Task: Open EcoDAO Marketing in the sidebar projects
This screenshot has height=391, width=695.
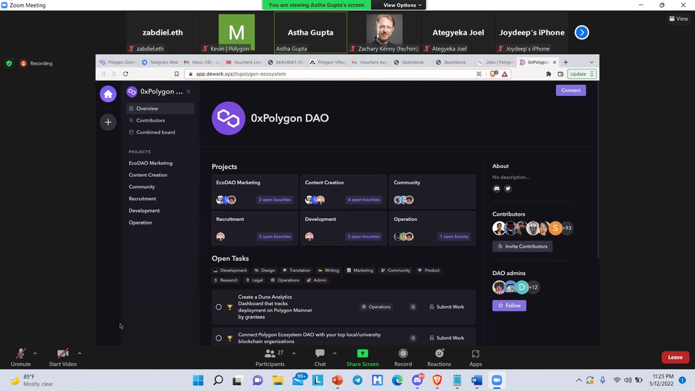Action: pos(151,163)
